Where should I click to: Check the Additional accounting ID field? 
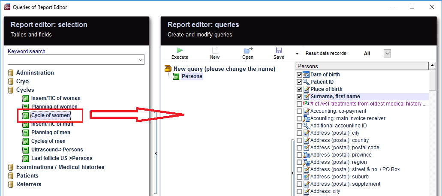point(299,126)
